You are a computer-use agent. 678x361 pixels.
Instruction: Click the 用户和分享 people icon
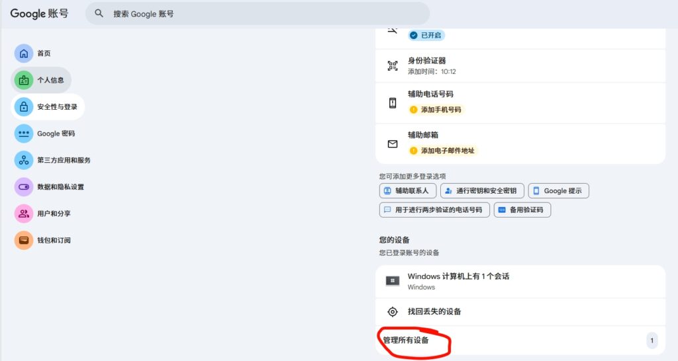click(24, 214)
